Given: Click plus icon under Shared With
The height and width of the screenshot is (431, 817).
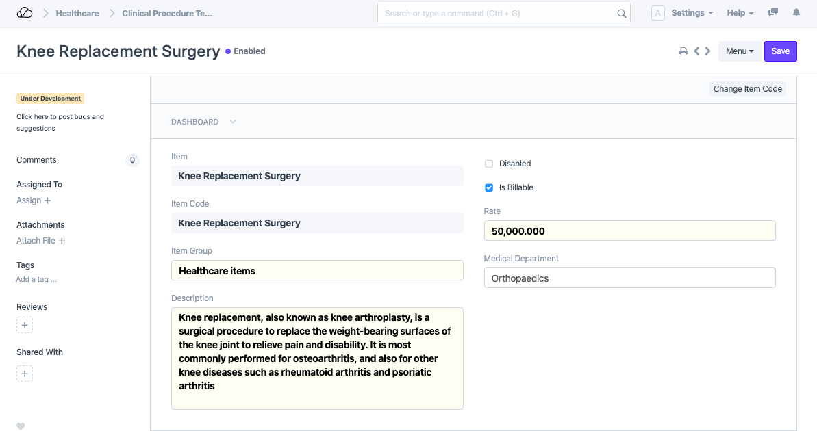Looking at the screenshot, I should point(25,374).
